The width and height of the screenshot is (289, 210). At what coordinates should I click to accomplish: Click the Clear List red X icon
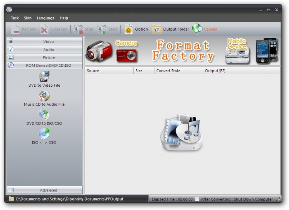point(44,29)
